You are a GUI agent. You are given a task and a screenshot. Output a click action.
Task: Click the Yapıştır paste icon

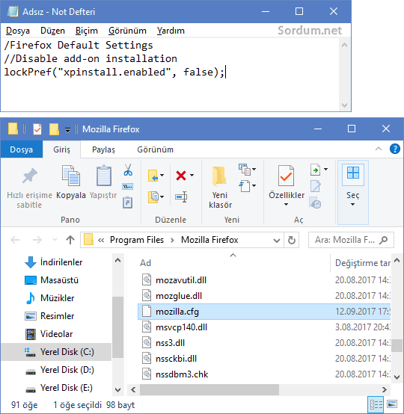tap(103, 176)
